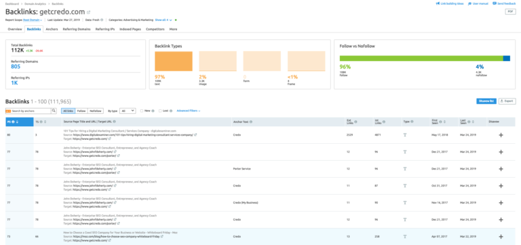The height and width of the screenshot is (245, 521).
Task: Click disavow plus for row first seen Oct 31, 2017
Action: tap(501, 186)
